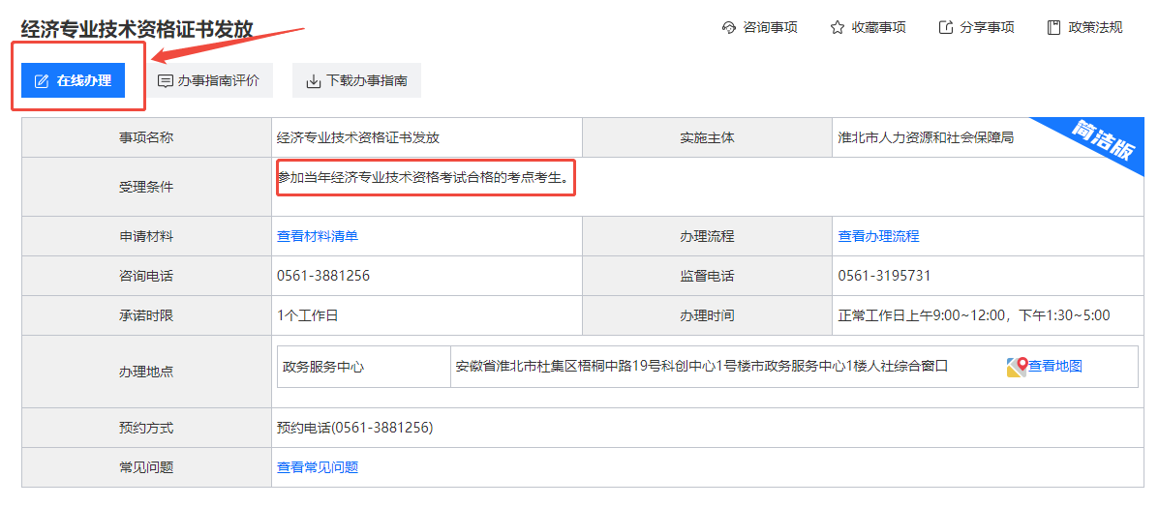
Task: Click the comment icon for 办事指南评价
Action: 166,81
